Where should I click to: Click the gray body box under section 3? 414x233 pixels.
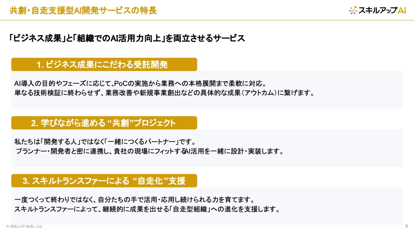tap(207, 206)
